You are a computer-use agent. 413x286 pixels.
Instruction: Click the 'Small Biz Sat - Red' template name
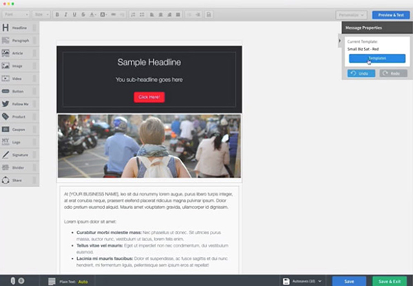[x=363, y=49]
